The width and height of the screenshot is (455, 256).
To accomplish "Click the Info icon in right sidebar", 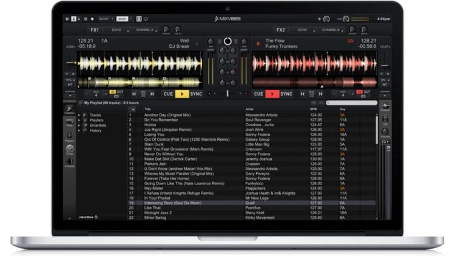I will [385, 119].
